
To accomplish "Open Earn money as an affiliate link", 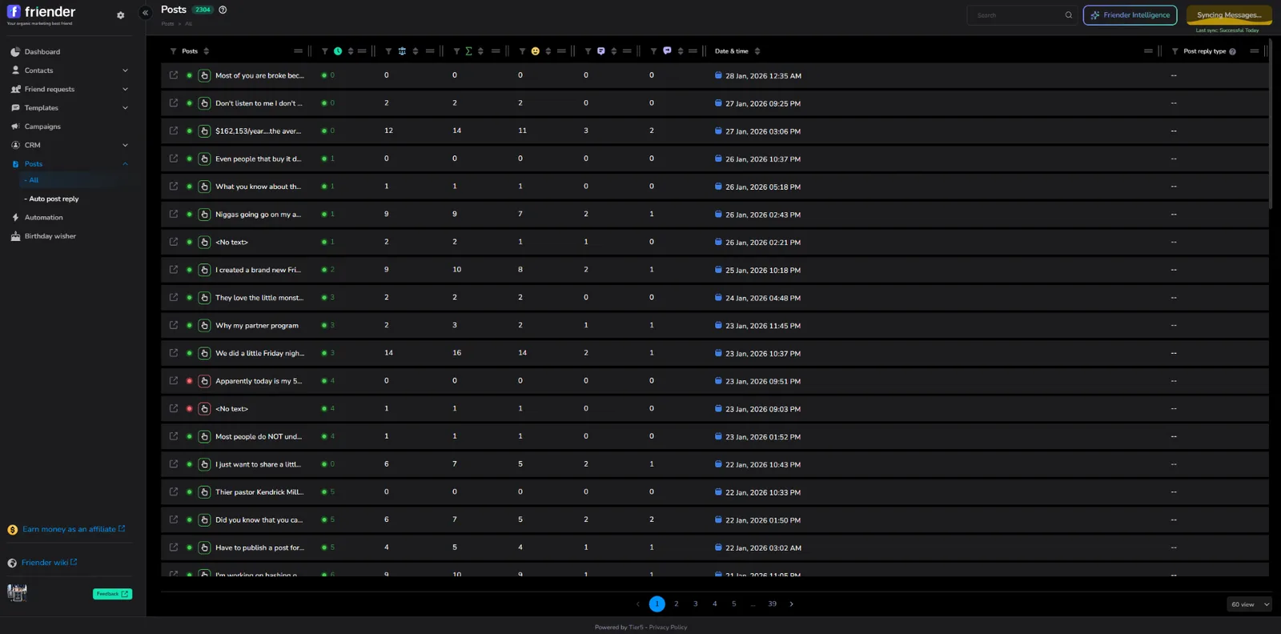I will 74,529.
